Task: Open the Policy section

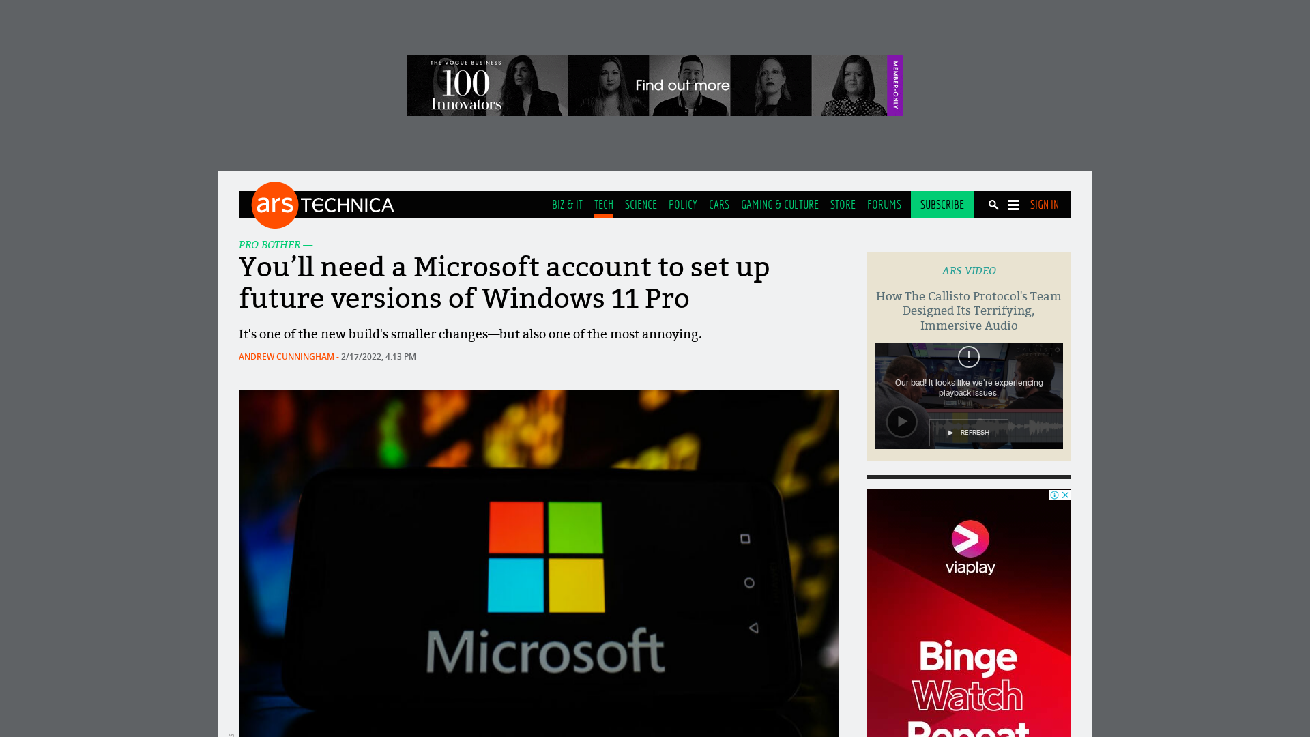Action: click(x=682, y=205)
